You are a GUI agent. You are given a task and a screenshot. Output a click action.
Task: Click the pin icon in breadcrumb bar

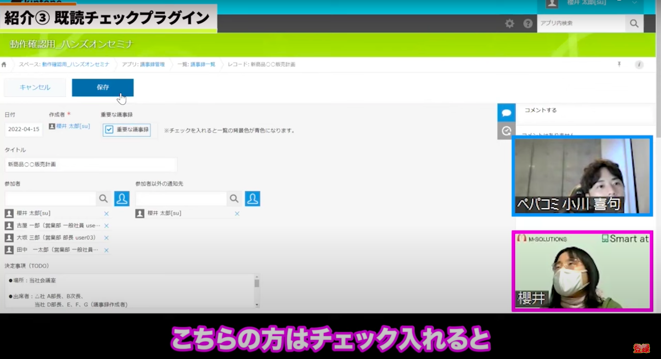point(619,65)
